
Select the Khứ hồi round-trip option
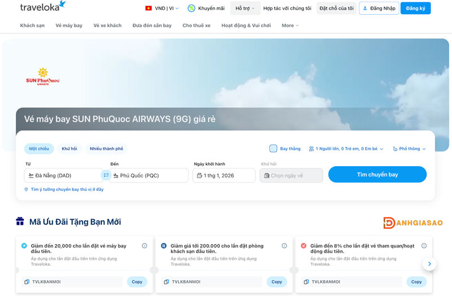pyautogui.click(x=69, y=149)
